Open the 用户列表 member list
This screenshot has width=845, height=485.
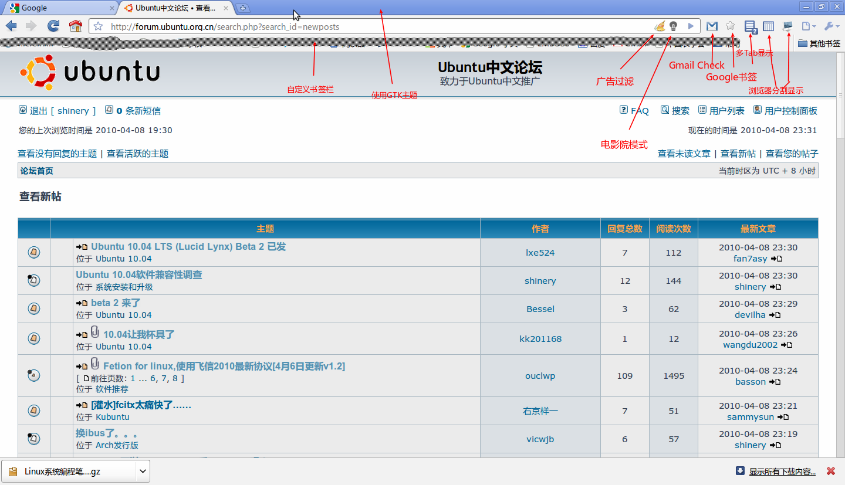721,110
